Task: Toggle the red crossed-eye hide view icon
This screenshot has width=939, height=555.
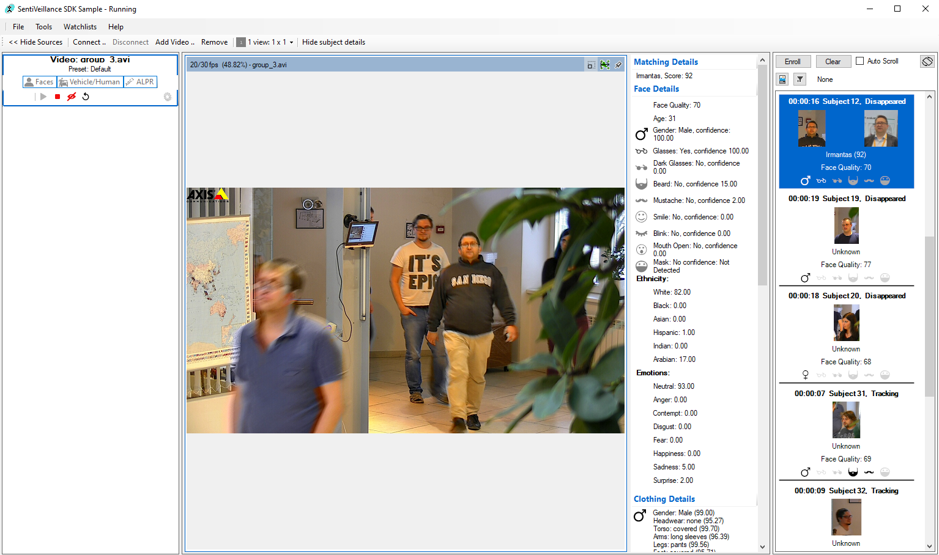Action: [x=72, y=97]
